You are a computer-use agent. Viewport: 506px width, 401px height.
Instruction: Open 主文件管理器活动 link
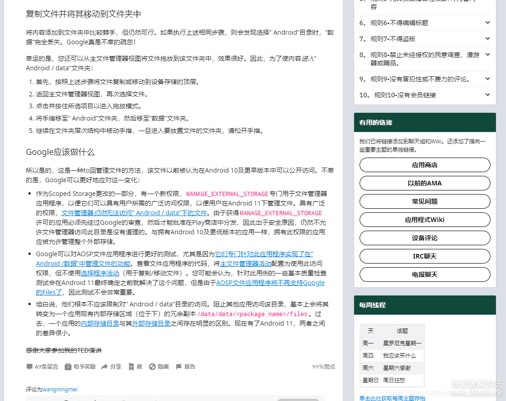tap(246, 264)
